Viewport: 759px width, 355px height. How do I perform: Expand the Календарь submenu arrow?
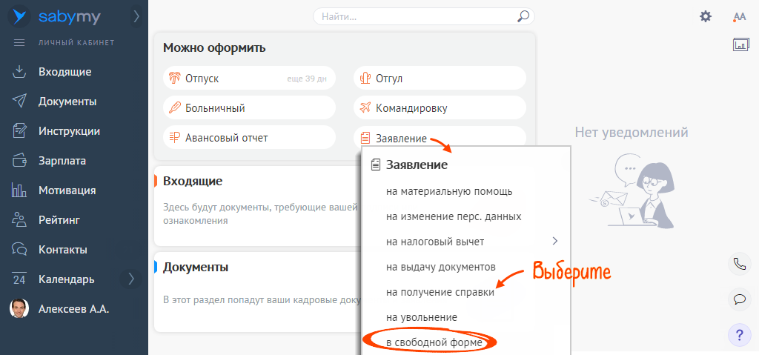click(x=131, y=279)
